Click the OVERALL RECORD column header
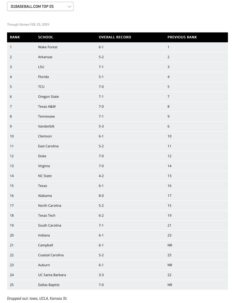The width and height of the screenshot is (235, 303). click(x=115, y=37)
